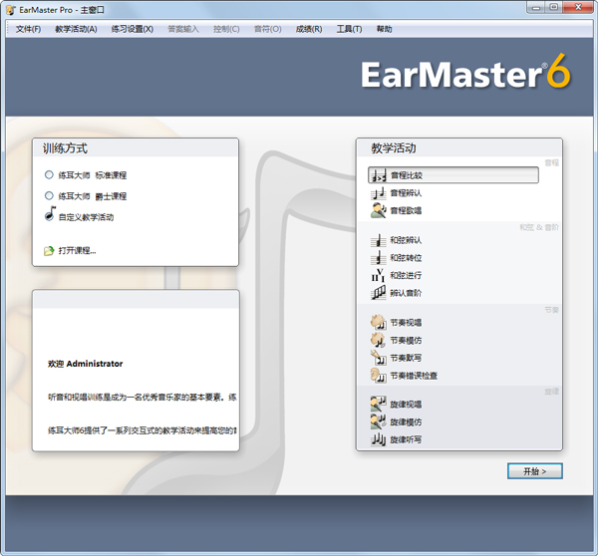Select the 音程比较 activity label
This screenshot has width=598, height=556.
point(407,175)
